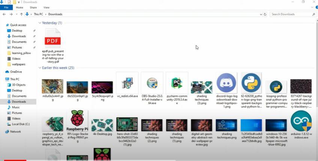Click Downloads in the address bar path
The height and width of the screenshot is (161, 318).
pos(55,14)
